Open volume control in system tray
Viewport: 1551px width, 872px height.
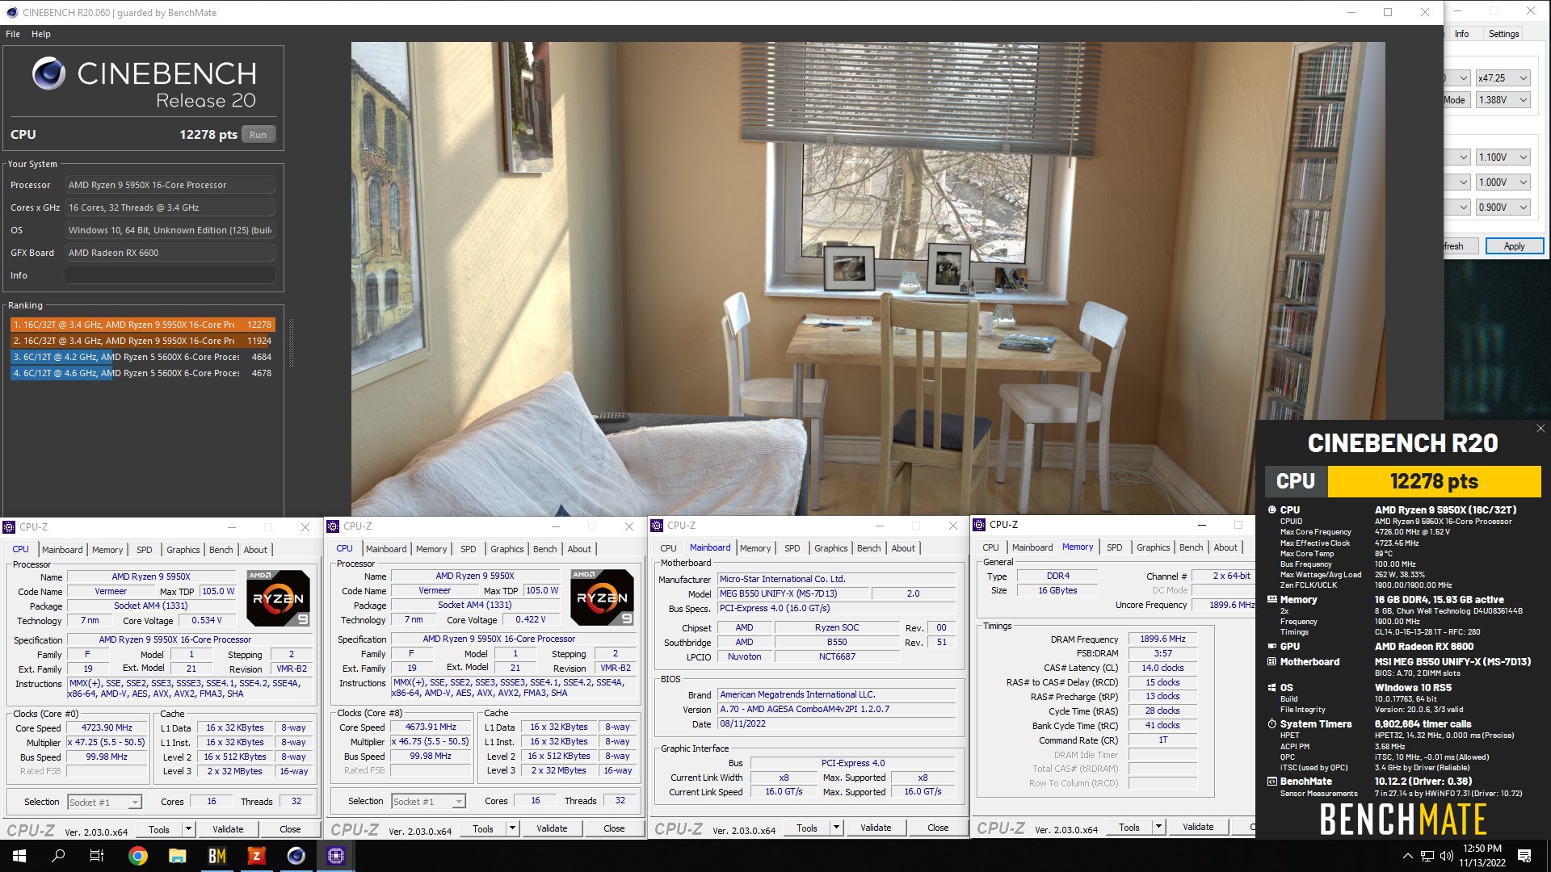pos(1447,856)
